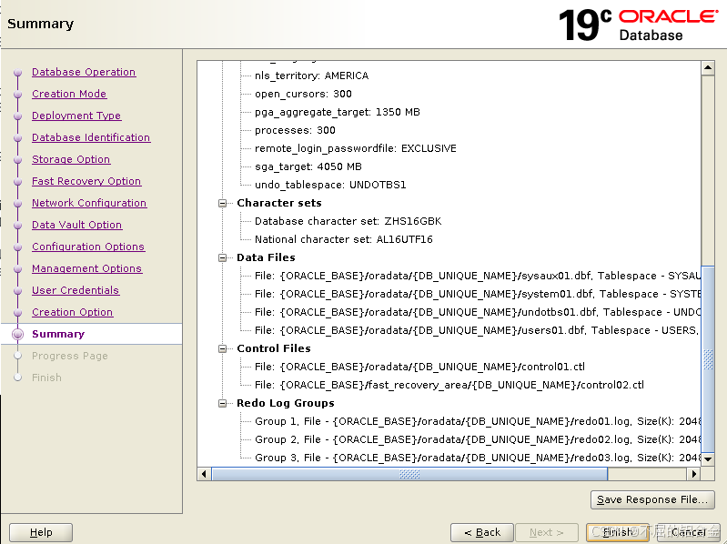Select the control02.ctl file row

pos(449,385)
